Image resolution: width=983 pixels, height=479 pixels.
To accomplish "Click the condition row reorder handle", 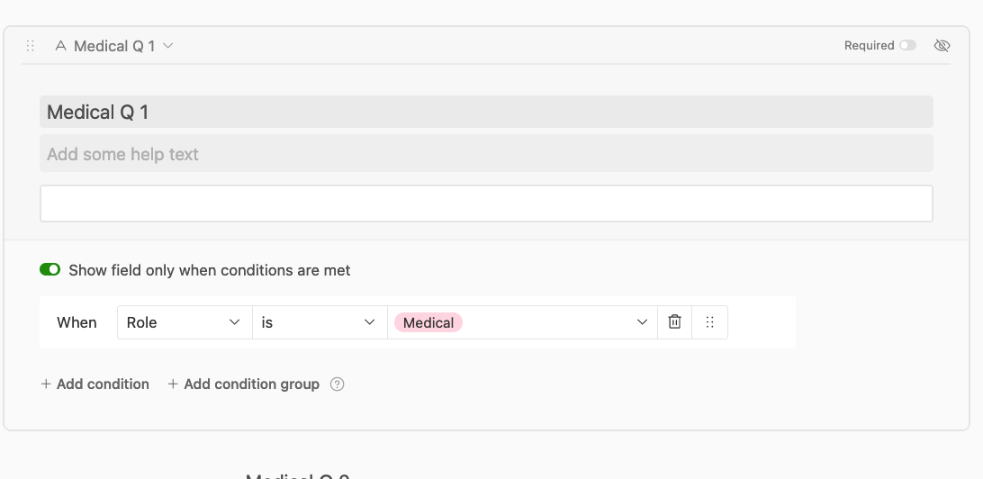I will pos(709,322).
